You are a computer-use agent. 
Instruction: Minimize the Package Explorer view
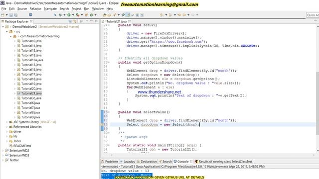pos(91,21)
